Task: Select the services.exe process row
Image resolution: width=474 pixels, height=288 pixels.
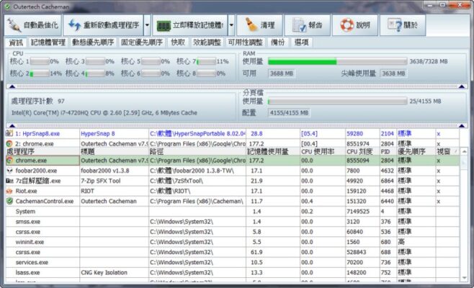Action: tap(232, 262)
